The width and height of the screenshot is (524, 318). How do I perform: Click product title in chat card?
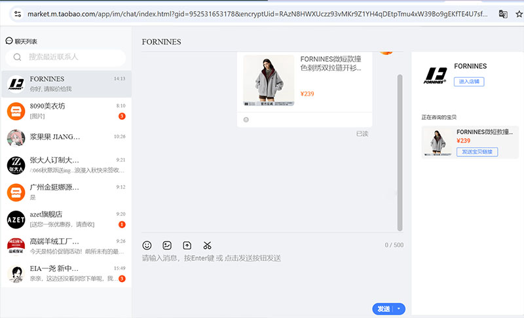pyautogui.click(x=331, y=63)
